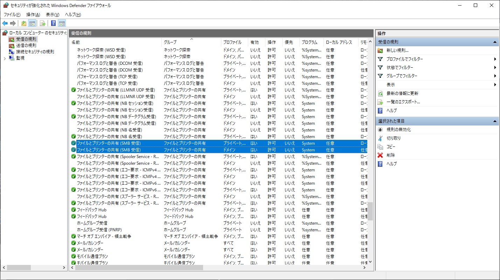The image size is (500, 280).
Task: Select the SMB 受信 rule with プライベート profile
Action: pyautogui.click(x=219, y=143)
